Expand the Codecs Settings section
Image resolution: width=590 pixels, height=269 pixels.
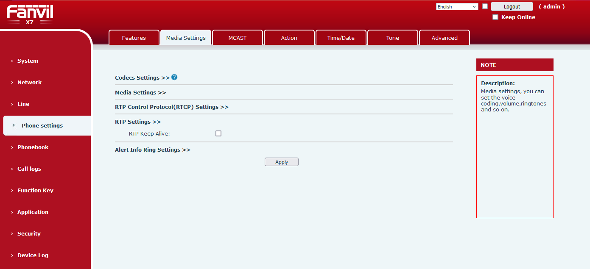[142, 78]
